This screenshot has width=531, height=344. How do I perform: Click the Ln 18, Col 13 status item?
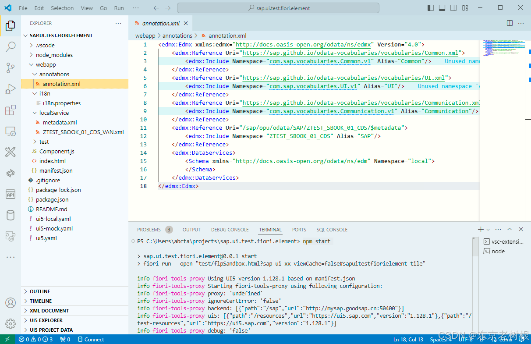(408, 339)
